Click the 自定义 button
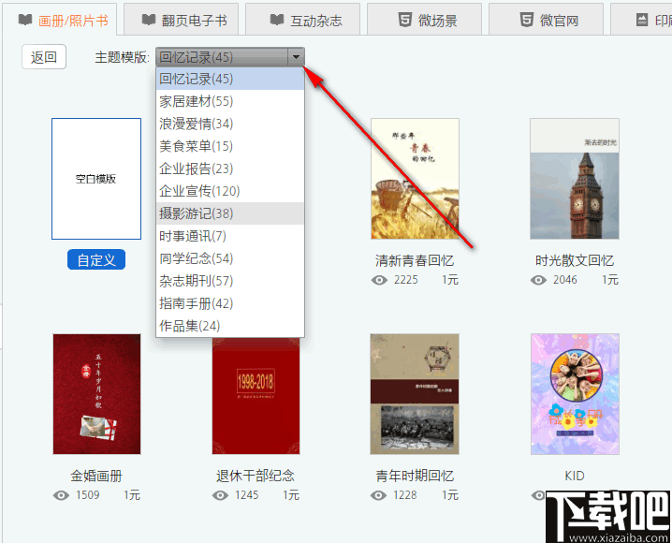Screen dimensions: 672x543 [96, 259]
